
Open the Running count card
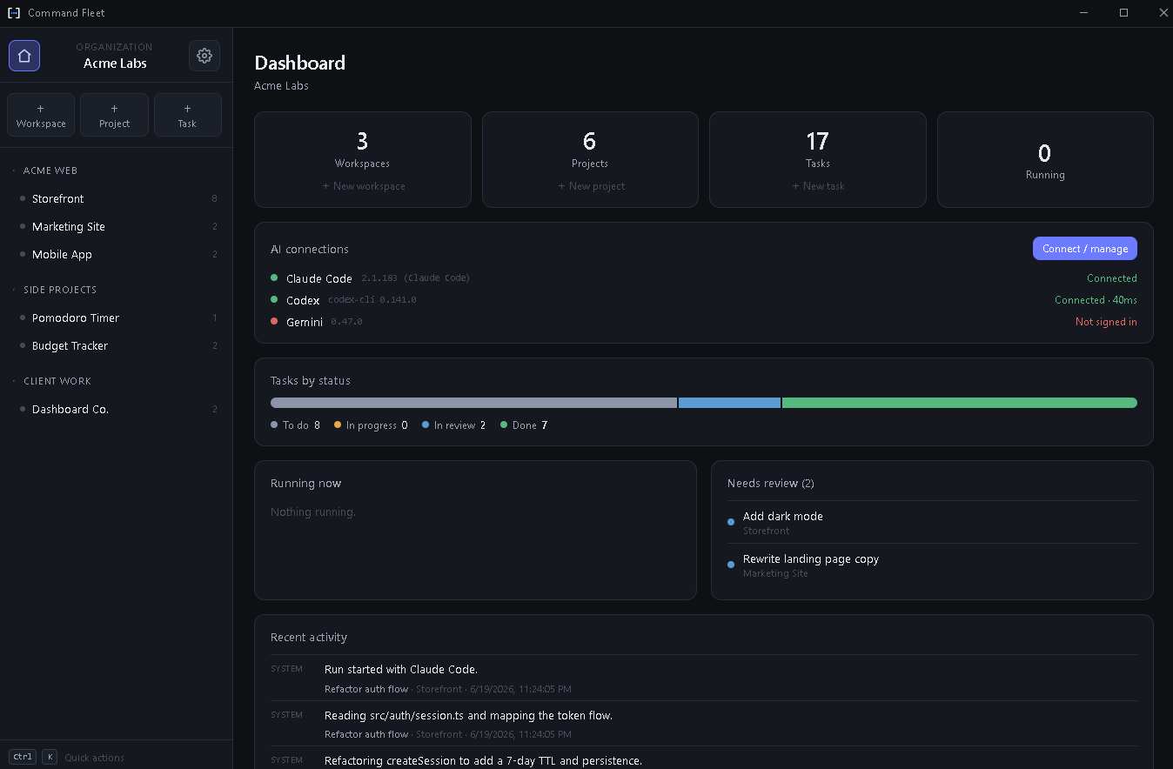coord(1045,159)
